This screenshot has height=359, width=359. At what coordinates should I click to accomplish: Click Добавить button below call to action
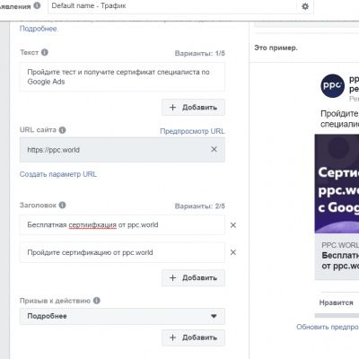(x=193, y=337)
